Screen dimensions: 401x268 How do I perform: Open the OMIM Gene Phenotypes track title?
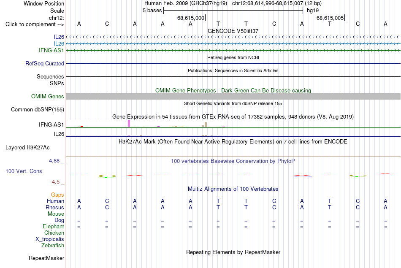[233, 90]
